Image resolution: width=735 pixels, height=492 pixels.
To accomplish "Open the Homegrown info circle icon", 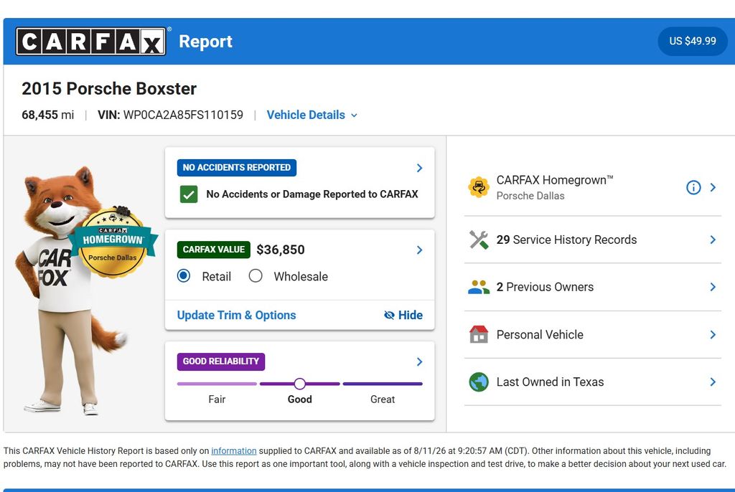I will click(x=693, y=187).
